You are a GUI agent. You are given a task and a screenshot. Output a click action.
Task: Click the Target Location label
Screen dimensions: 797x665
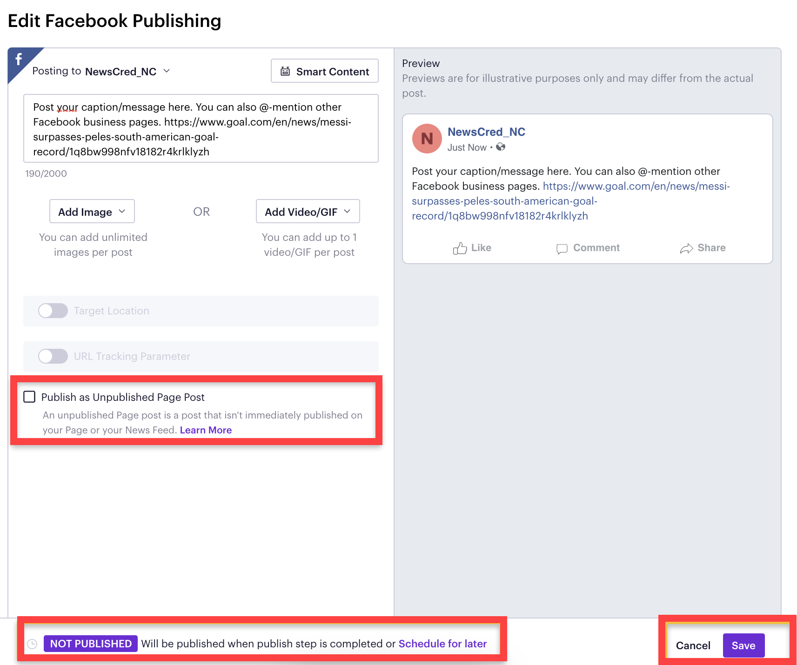point(112,311)
